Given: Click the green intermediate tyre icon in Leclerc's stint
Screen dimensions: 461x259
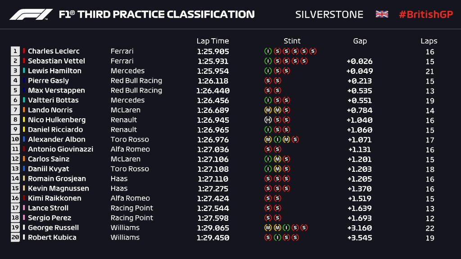Looking at the screenshot, I should coord(267,51).
